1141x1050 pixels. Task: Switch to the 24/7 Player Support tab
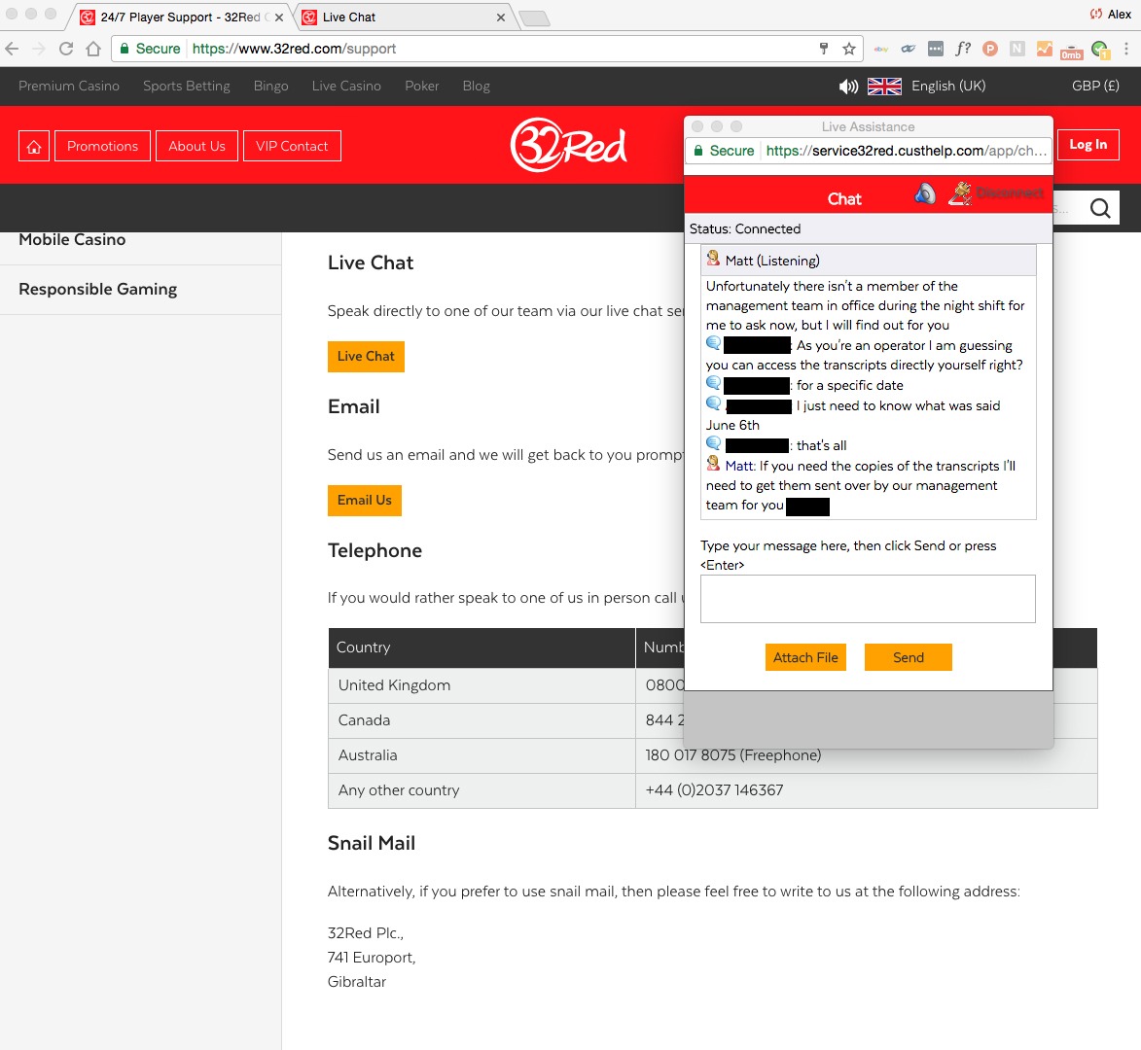181,17
